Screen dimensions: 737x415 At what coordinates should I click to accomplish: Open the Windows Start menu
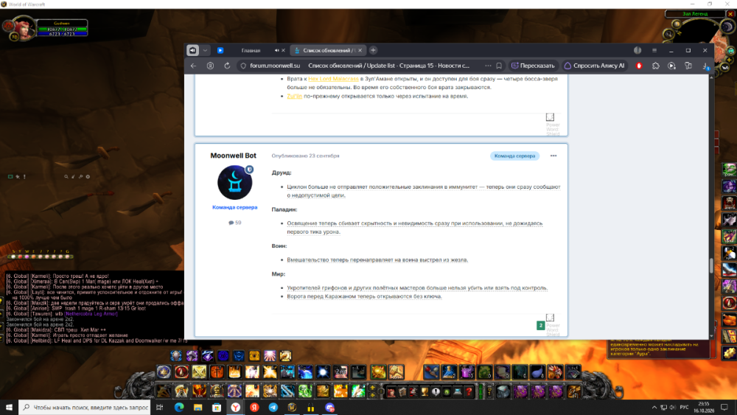pos(9,408)
